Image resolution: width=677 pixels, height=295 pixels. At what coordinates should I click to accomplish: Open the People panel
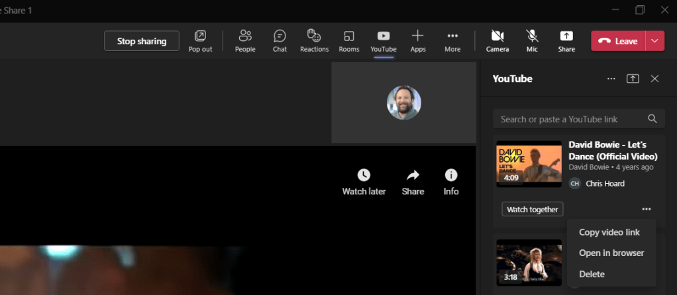point(245,40)
